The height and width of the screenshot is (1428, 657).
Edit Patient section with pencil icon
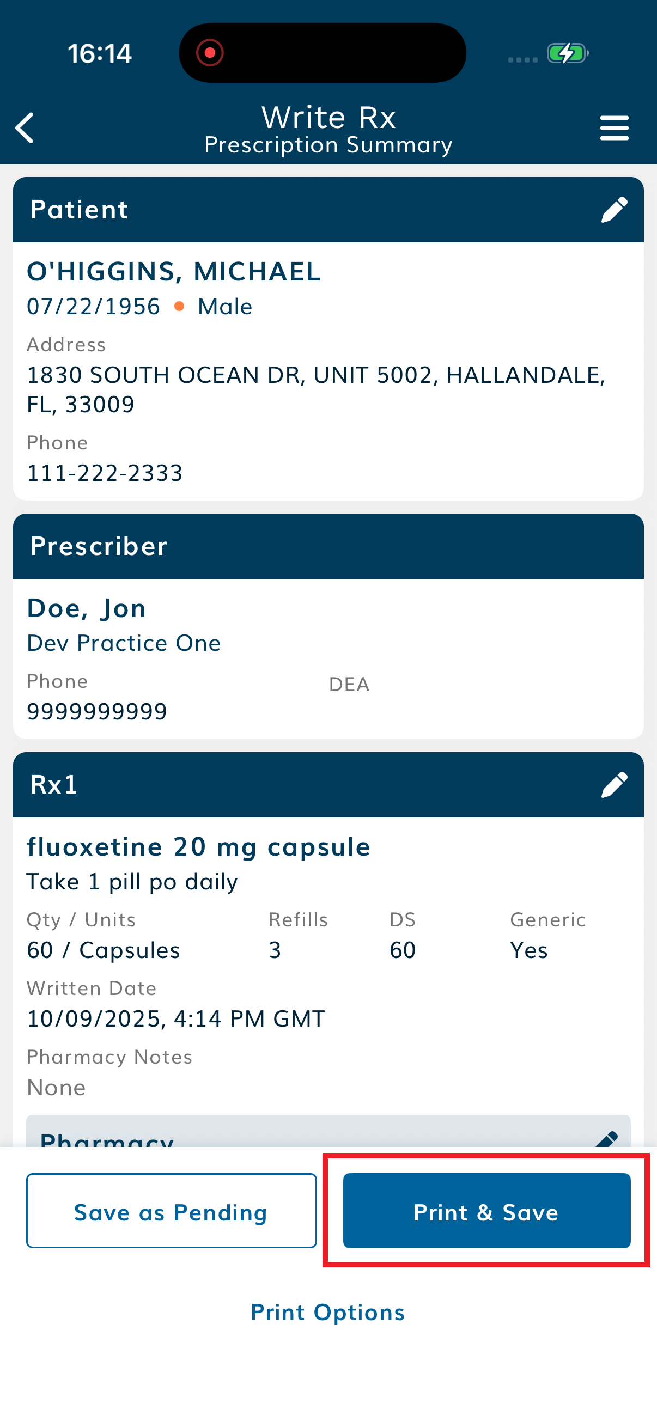(x=614, y=210)
